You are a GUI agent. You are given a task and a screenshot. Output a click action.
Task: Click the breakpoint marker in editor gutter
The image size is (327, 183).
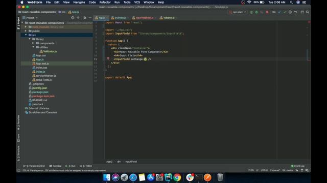click(108, 59)
